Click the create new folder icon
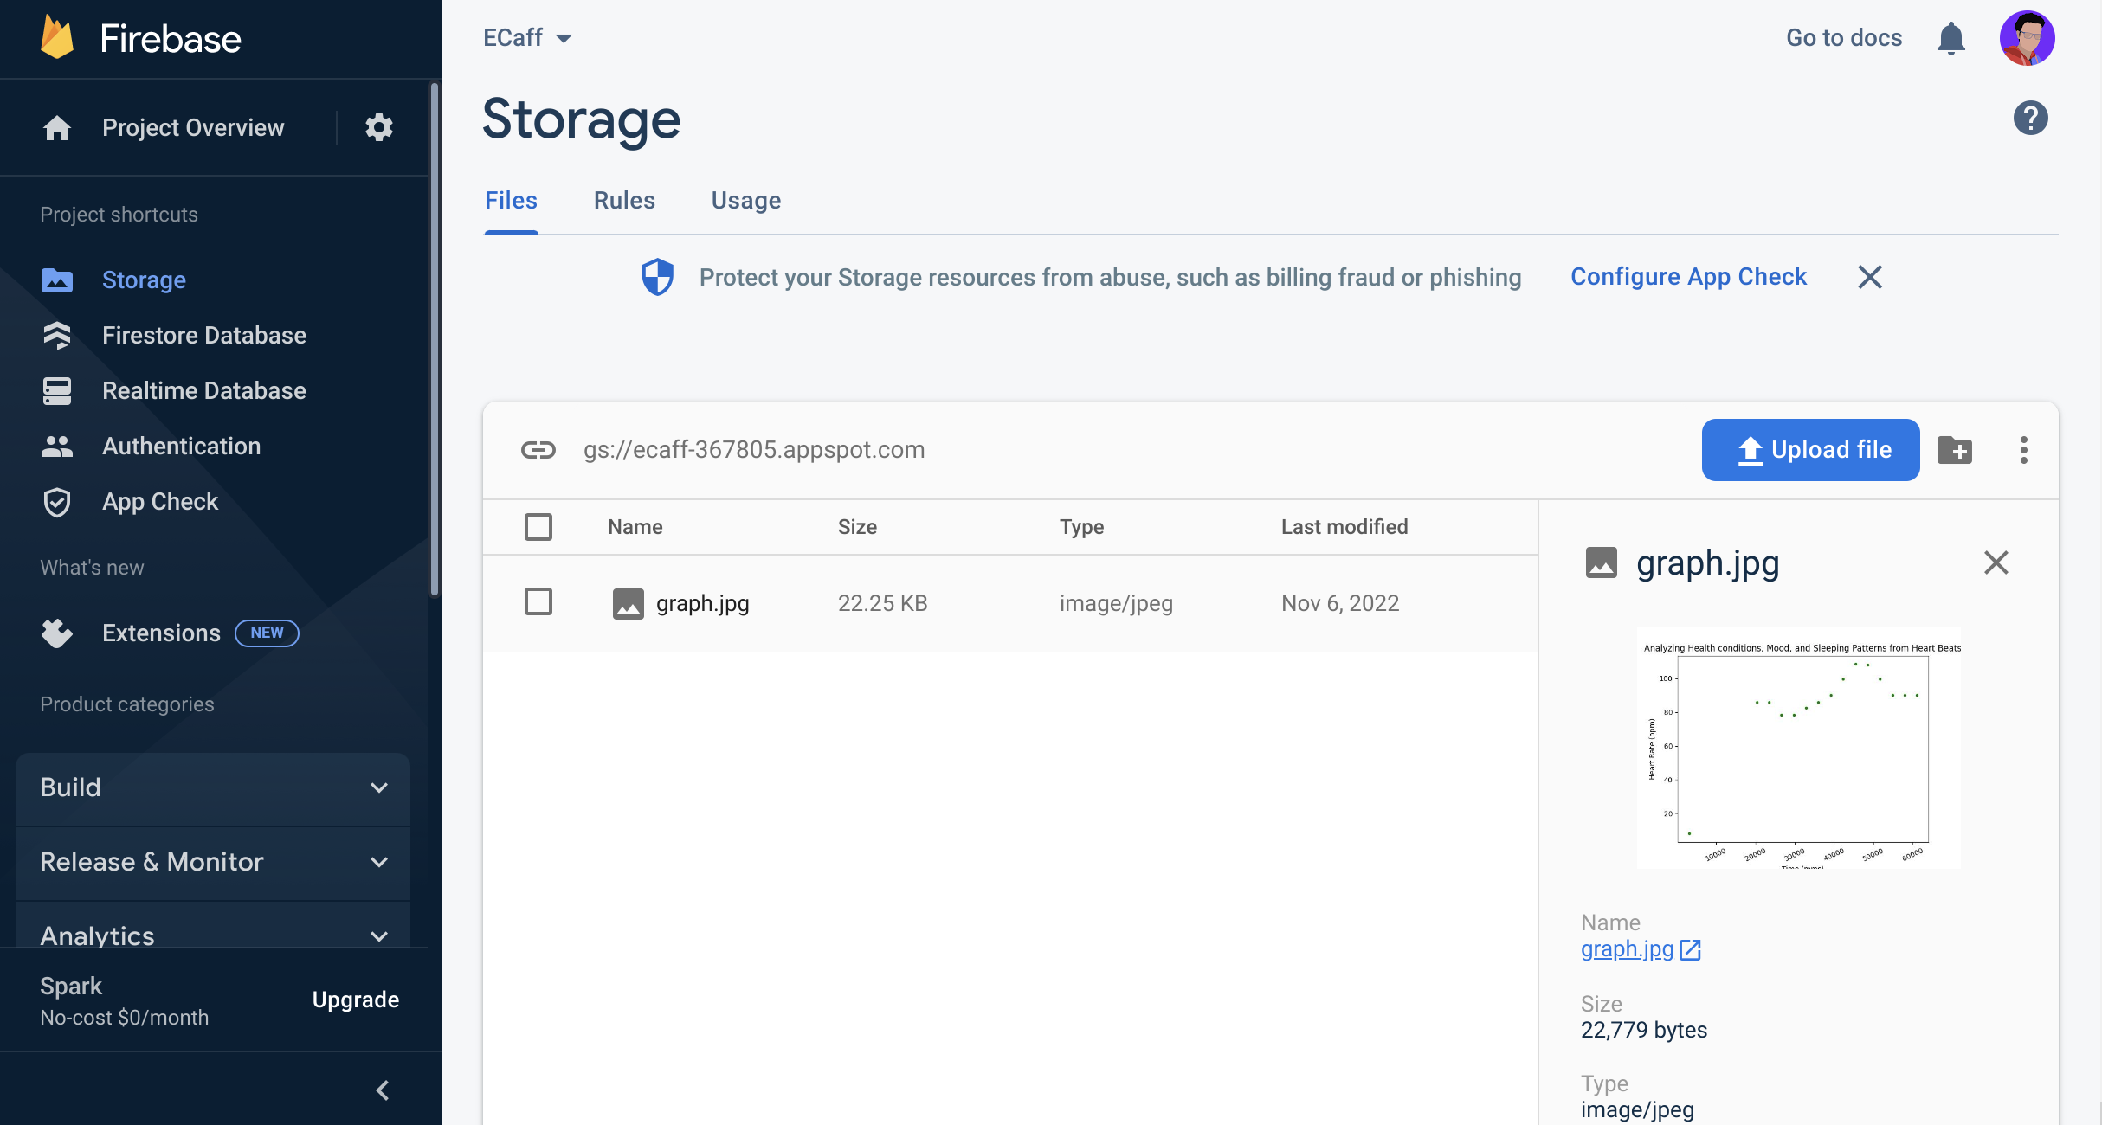This screenshot has width=2102, height=1125. [1954, 450]
